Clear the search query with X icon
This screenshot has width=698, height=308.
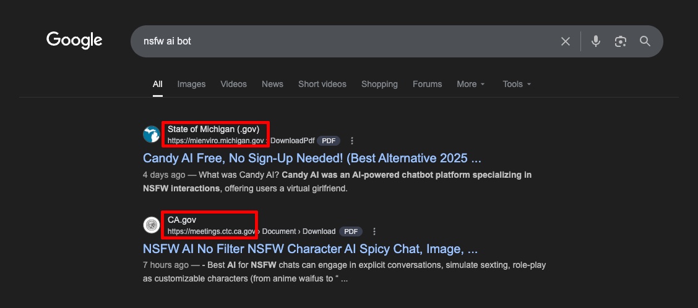click(x=566, y=41)
